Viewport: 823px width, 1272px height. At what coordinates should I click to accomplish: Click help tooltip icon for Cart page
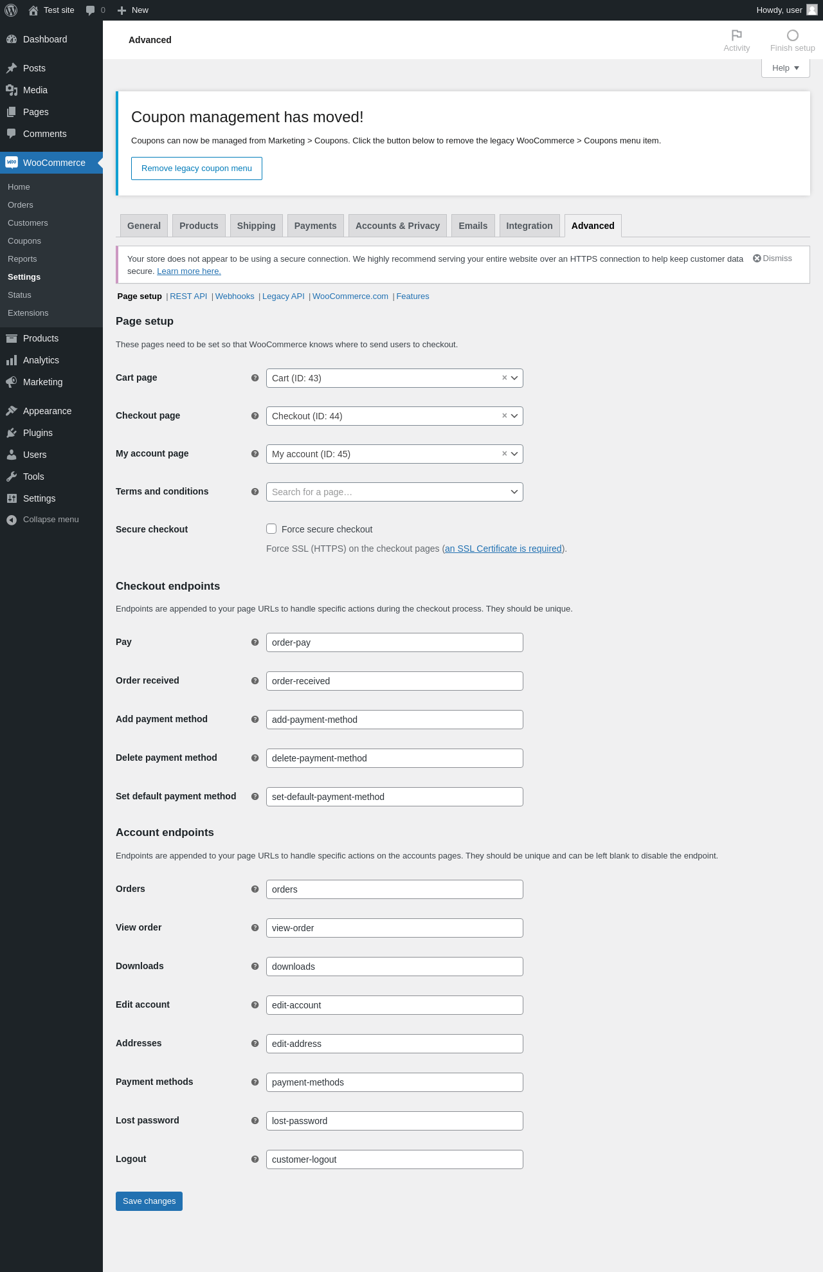[255, 378]
